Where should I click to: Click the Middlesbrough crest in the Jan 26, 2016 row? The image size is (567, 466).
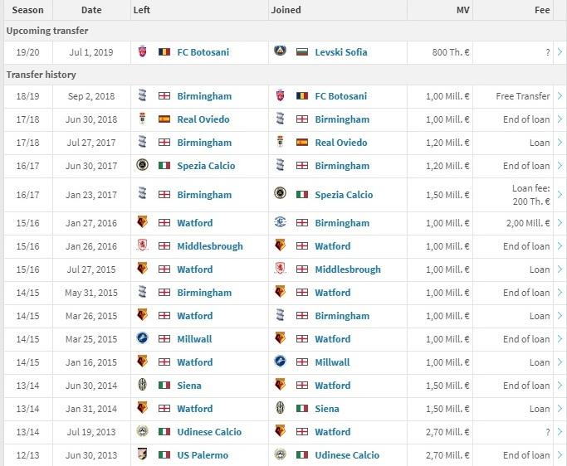pos(142,245)
